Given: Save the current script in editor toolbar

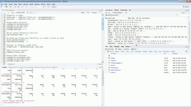Looking at the screenshot, I should (x=13, y=12).
